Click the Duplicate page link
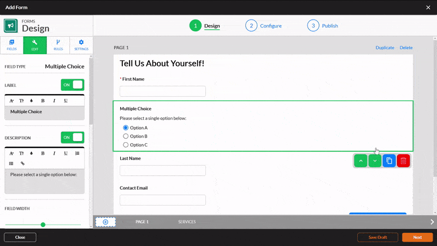 point(385,48)
